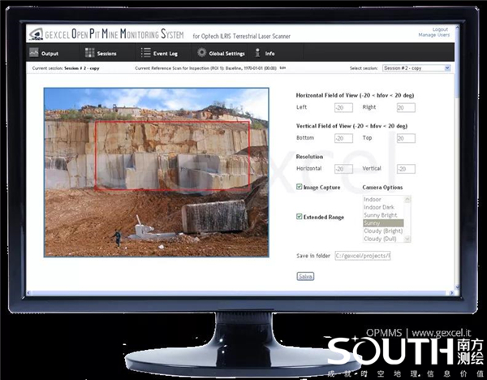Viewport: 487px width, 380px height.
Task: Disable the Extended Range checkbox
Action: pos(300,217)
